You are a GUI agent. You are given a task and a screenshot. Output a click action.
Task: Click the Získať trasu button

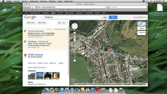(x=31, y=23)
